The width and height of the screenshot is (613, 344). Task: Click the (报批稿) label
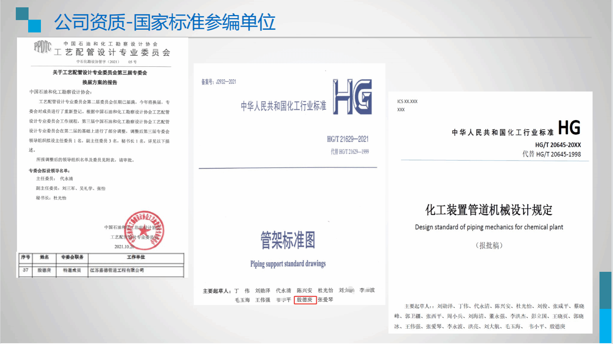[x=489, y=246]
